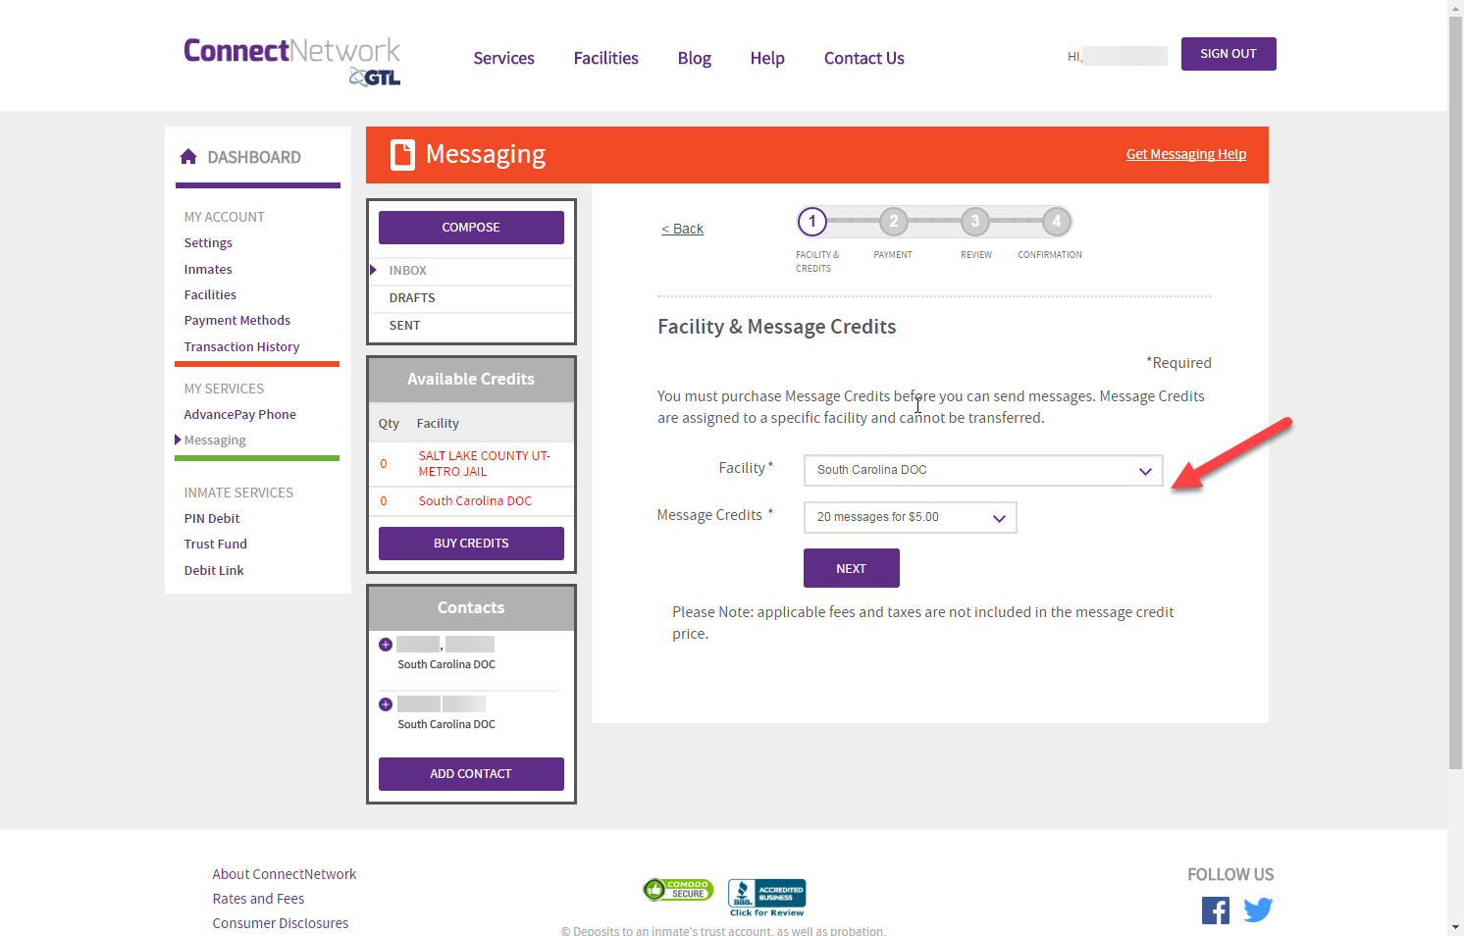1464x936 pixels.
Task: Open the Inbox folder
Action: click(408, 270)
